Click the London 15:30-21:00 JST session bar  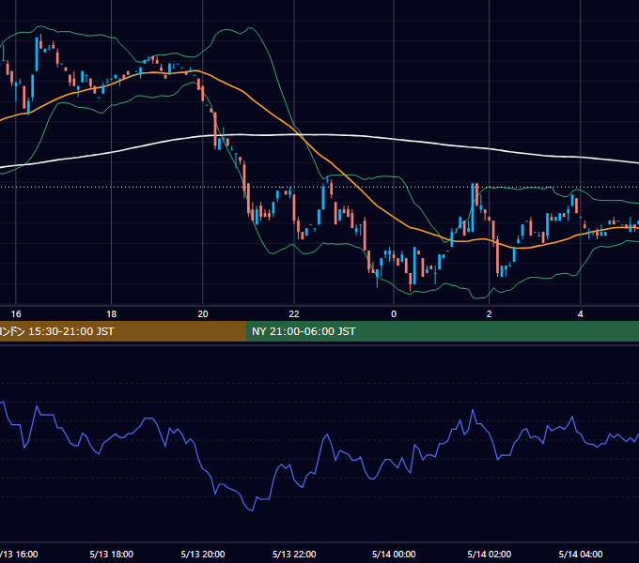click(x=123, y=331)
